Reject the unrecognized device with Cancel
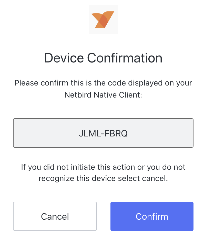Screen dimensions: 204x235 coord(55,216)
